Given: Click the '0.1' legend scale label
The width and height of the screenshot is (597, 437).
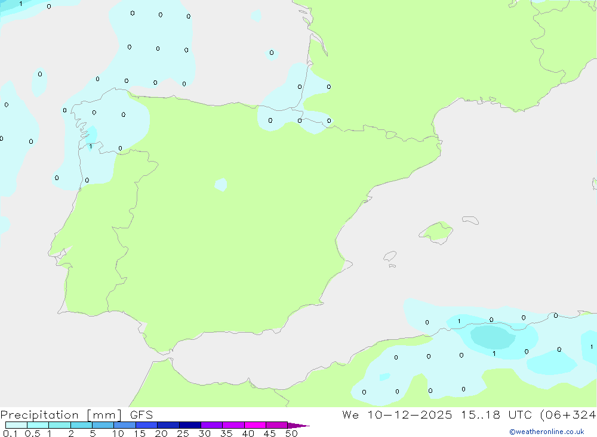Looking at the screenshot, I should click(x=10, y=433).
